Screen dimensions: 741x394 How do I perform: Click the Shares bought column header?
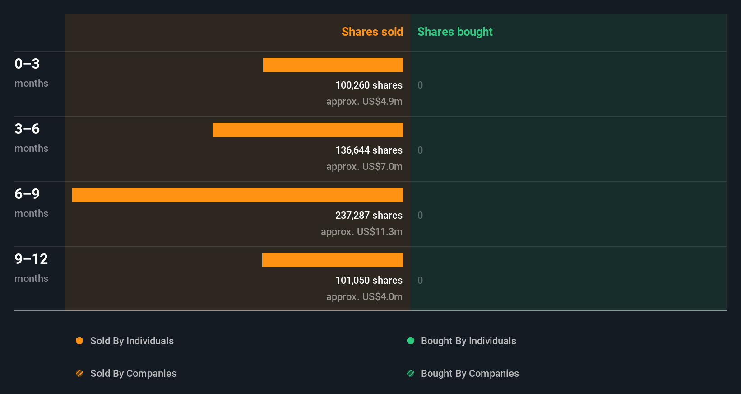pyautogui.click(x=455, y=32)
